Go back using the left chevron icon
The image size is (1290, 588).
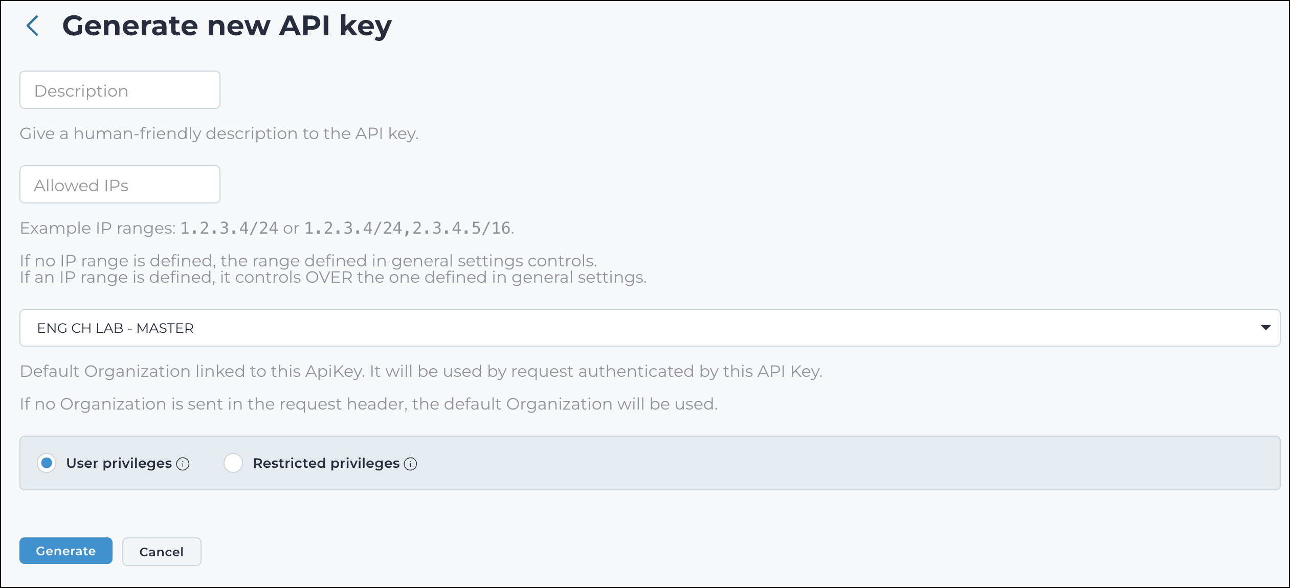click(33, 26)
